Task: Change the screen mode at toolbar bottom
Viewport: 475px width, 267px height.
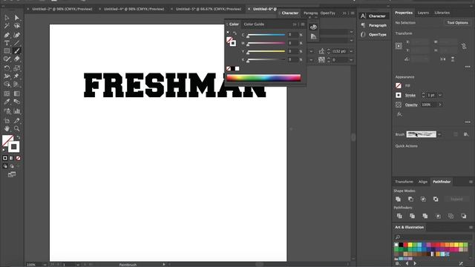Action: [x=12, y=174]
